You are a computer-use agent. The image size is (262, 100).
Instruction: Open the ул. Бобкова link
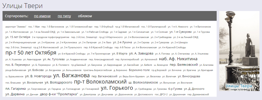pos(36,70)
